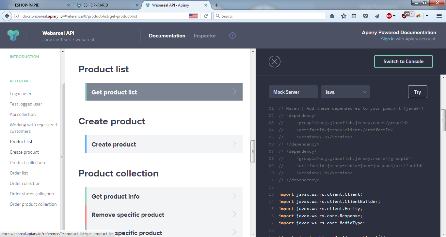Open the Documentation tab
Screen dimensions: 446x237
(167, 36)
